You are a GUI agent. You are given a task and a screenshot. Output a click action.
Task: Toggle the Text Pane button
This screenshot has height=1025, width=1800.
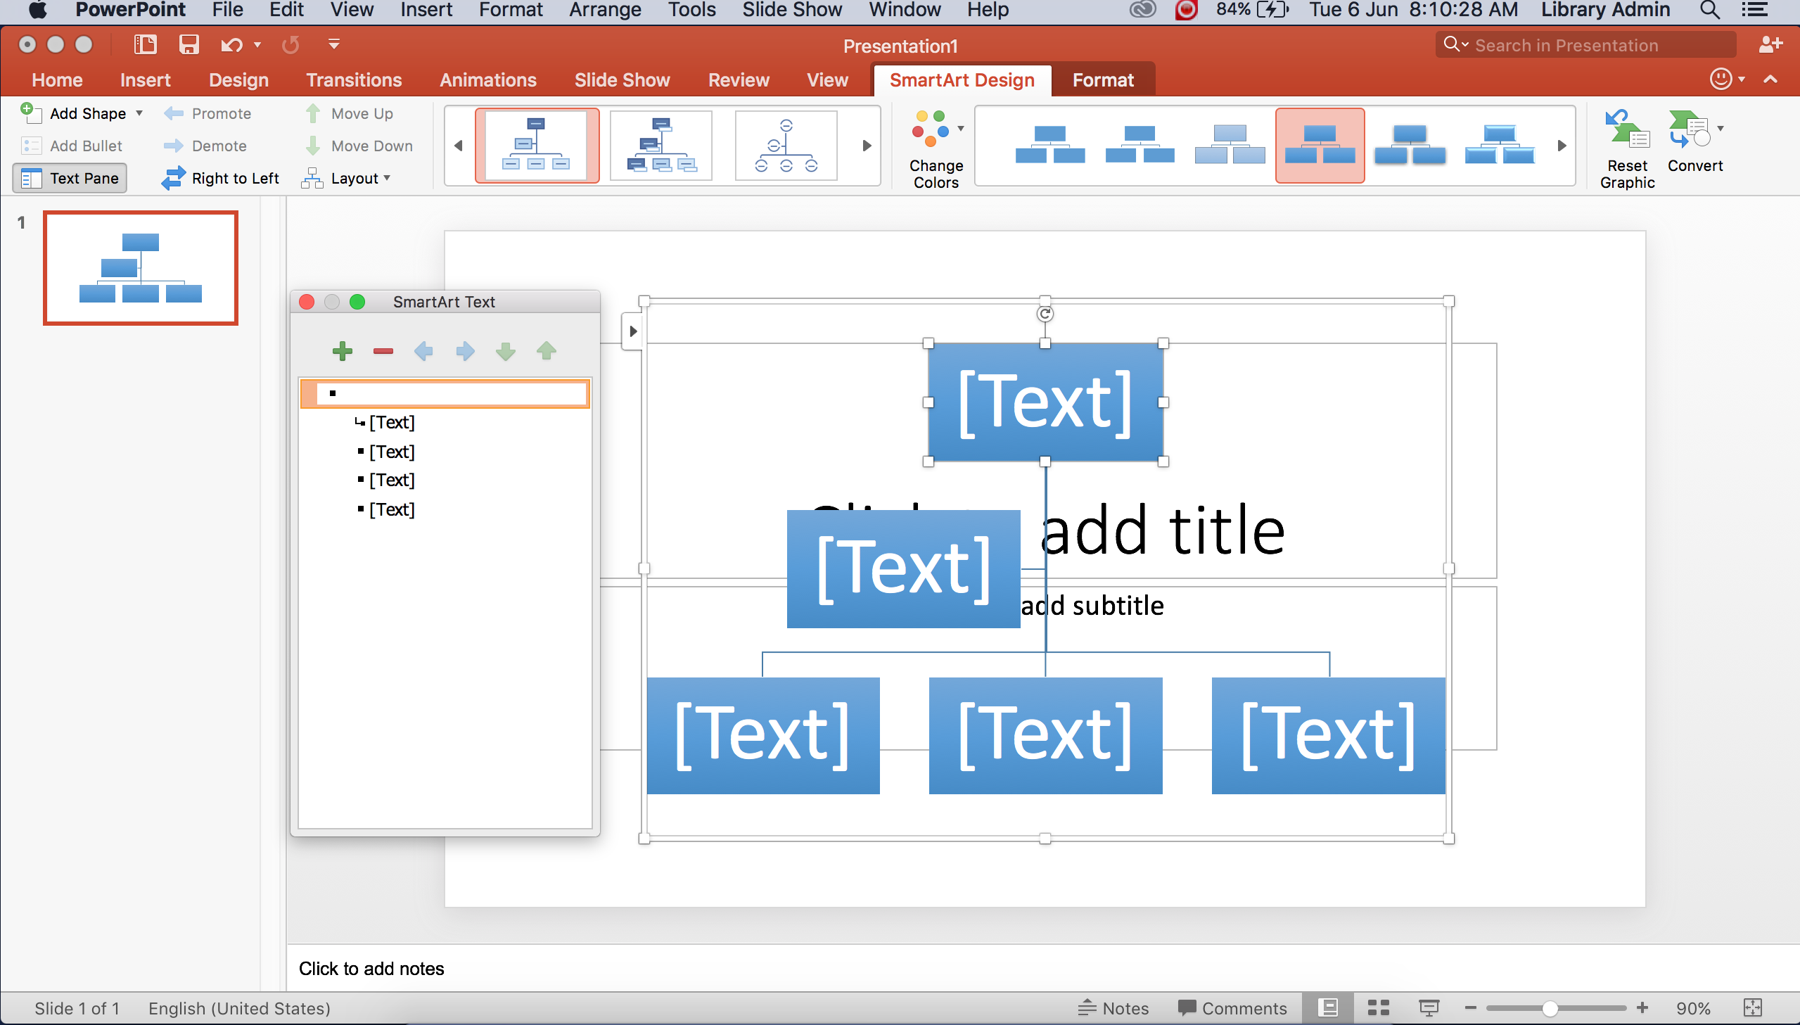pyautogui.click(x=70, y=178)
